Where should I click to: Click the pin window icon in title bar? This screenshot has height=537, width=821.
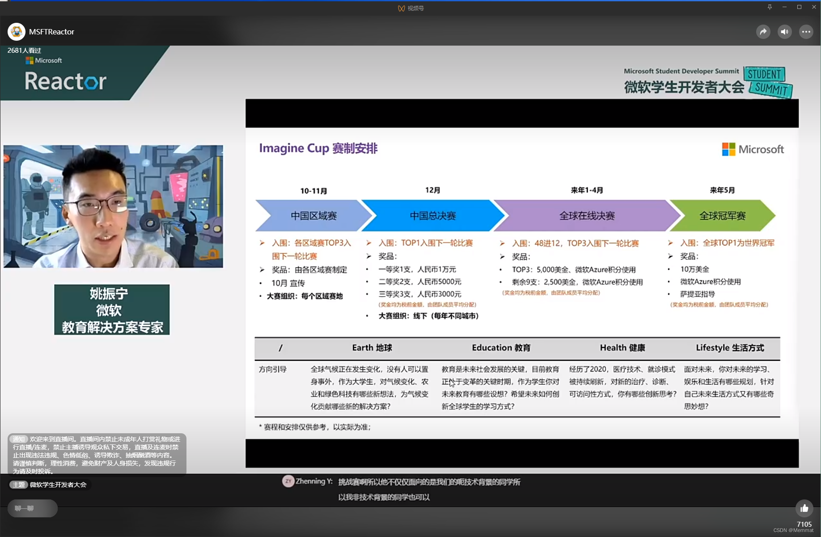770,7
